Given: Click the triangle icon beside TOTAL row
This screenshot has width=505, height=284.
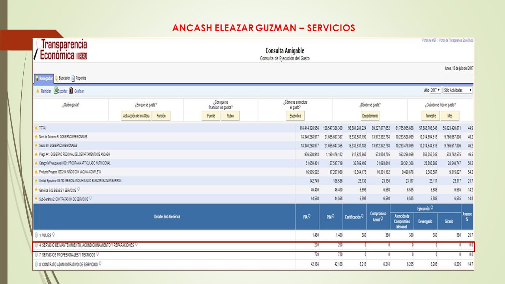Looking at the screenshot, I should 36,128.
